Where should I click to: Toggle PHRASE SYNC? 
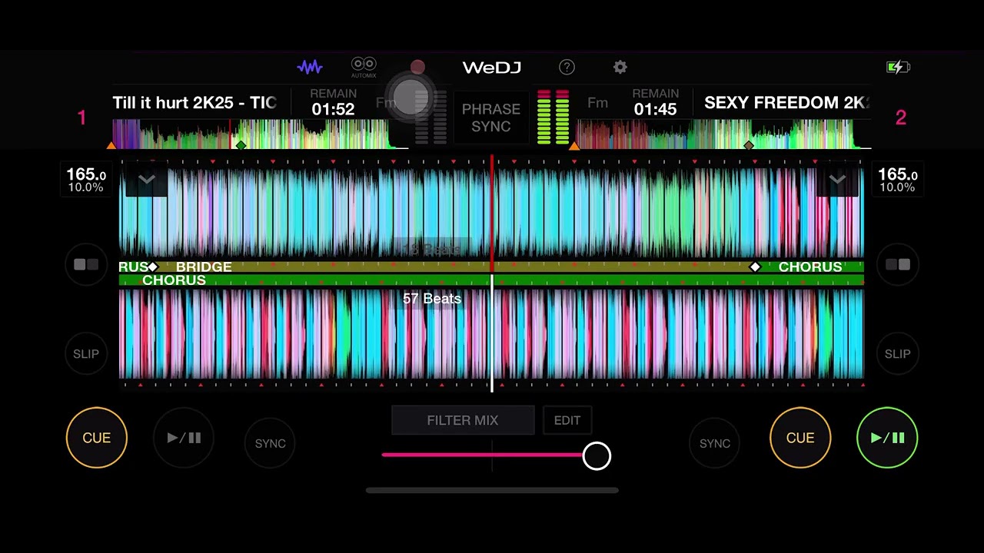491,118
